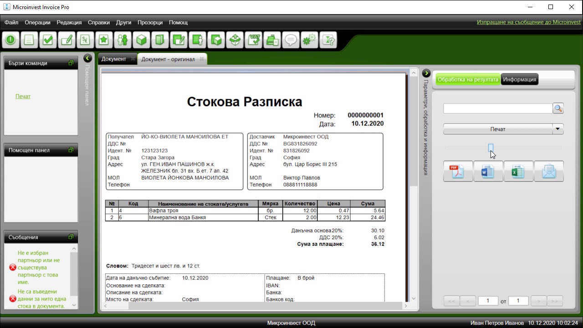Go to the next page button
The width and height of the screenshot is (583, 328).
pos(539,301)
